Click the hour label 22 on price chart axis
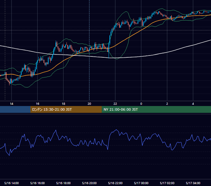211x186 pixels. point(115,104)
